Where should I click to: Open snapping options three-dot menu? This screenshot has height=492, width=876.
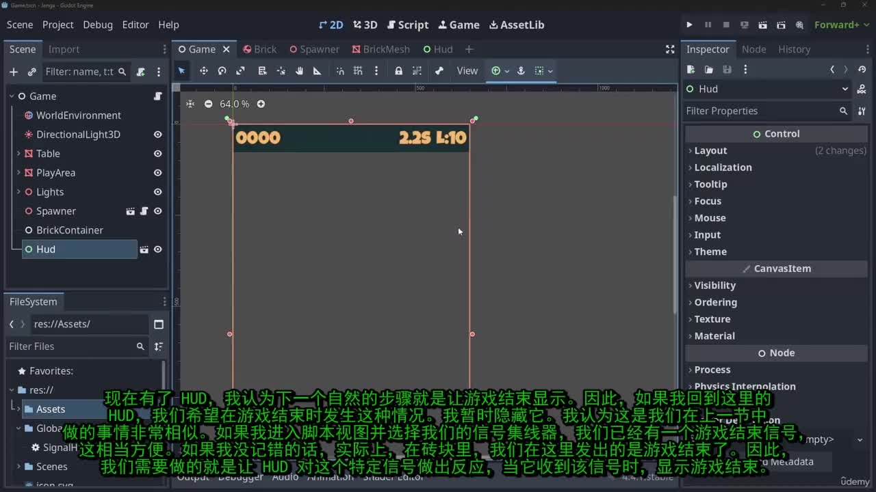376,71
